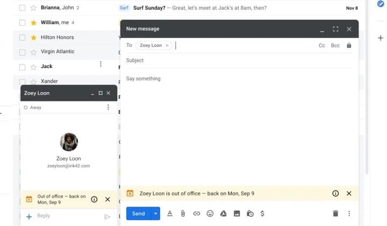Open the emoji picker
Viewport: 387px width, 226px height.
tap(210, 214)
